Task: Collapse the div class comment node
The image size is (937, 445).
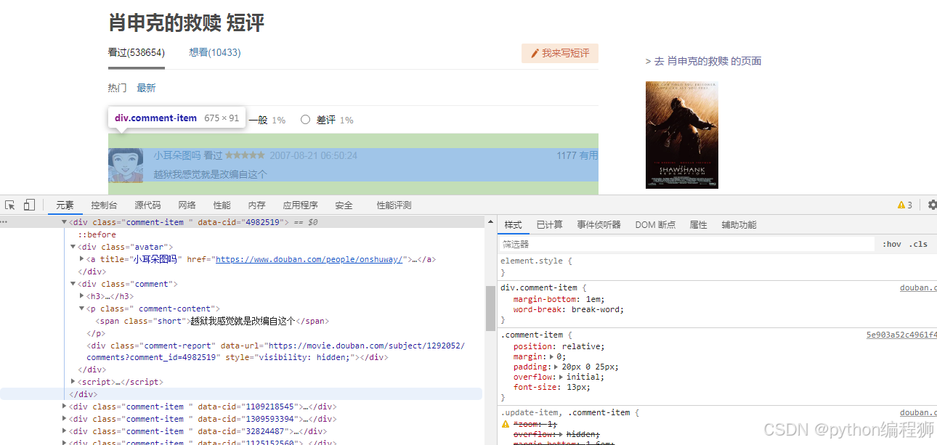Action: (x=73, y=284)
